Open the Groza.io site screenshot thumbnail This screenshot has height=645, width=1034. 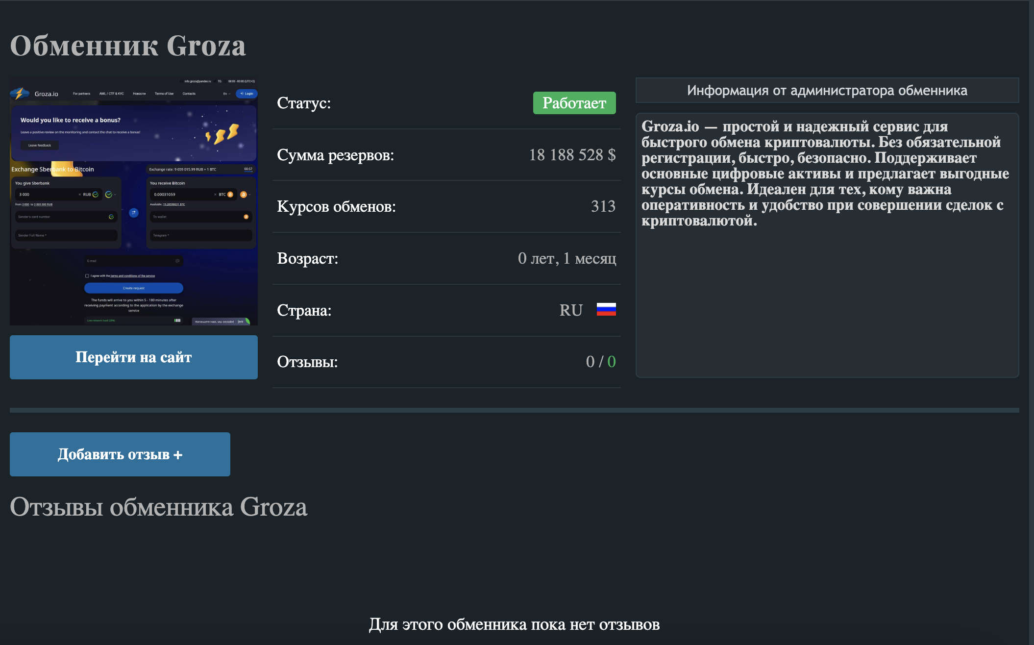pyautogui.click(x=133, y=201)
